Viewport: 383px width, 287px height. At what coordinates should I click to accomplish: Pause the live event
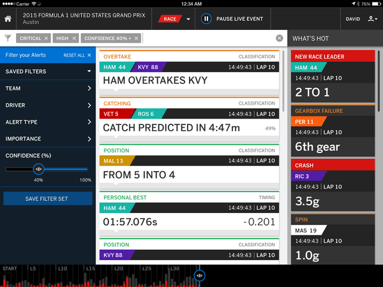coord(206,19)
